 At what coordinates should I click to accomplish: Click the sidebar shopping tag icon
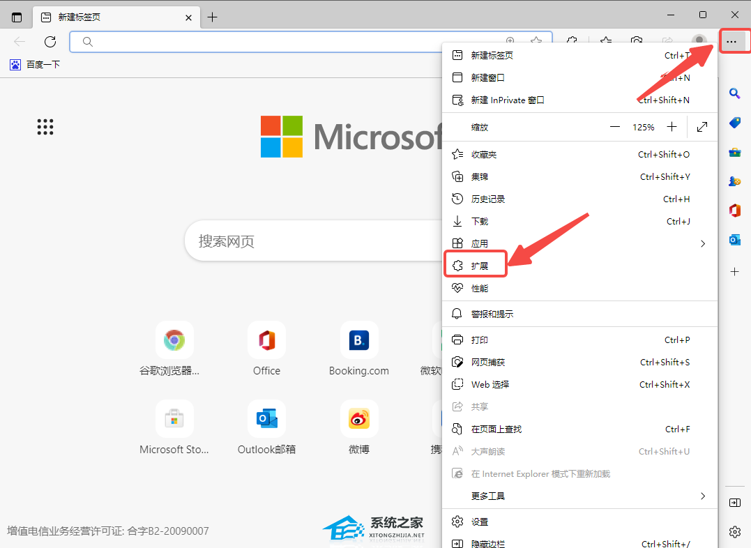735,123
